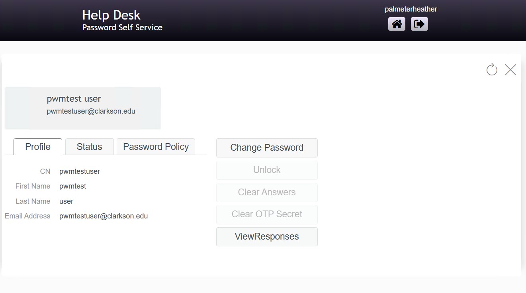Click the Password Self Service subtitle
Viewport: 526px width, 293px height.
[x=122, y=28]
